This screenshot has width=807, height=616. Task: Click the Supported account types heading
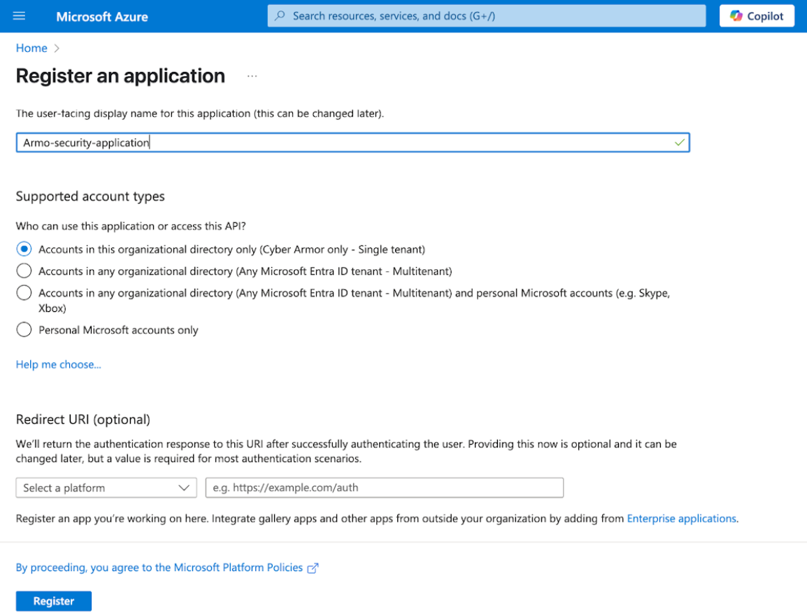point(90,196)
